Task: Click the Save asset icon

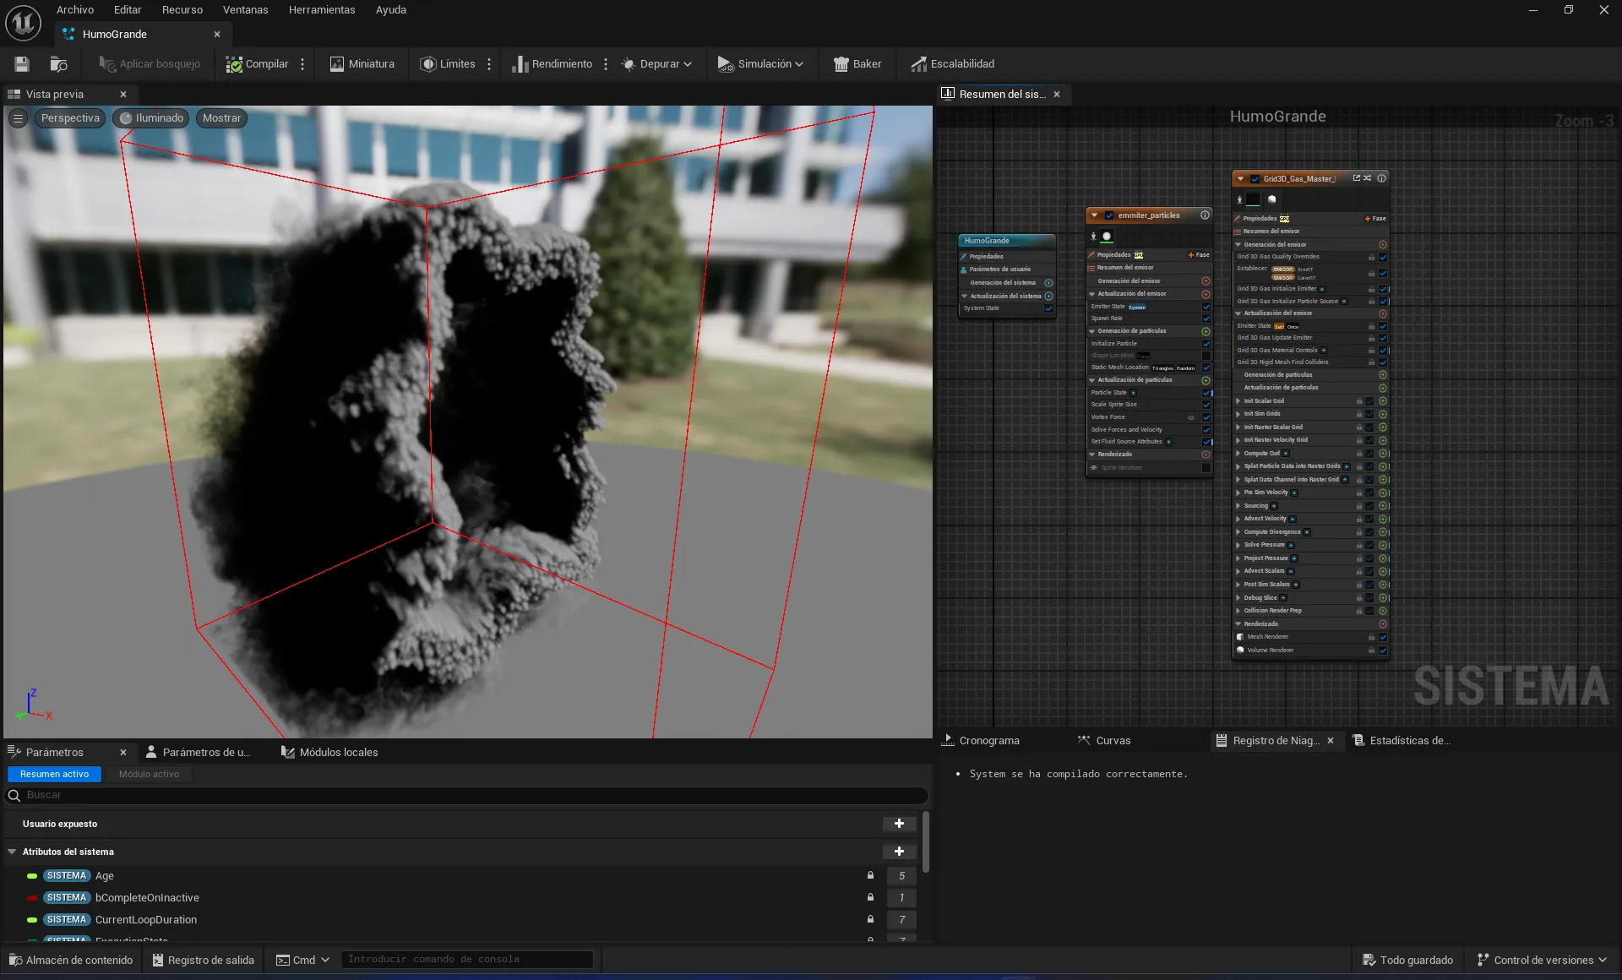Action: (x=22, y=64)
